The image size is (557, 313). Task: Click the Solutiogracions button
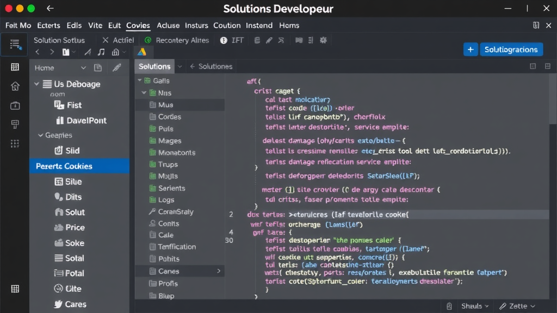coord(511,49)
